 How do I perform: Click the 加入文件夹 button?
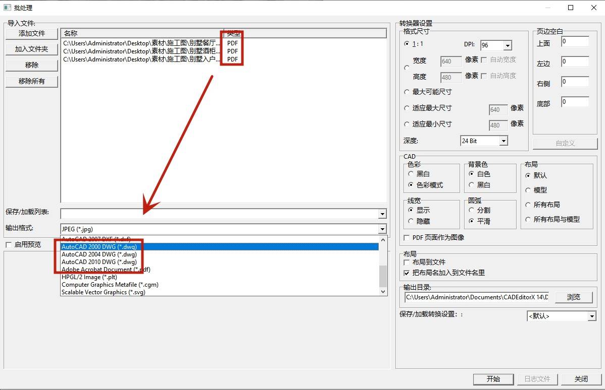coord(32,49)
